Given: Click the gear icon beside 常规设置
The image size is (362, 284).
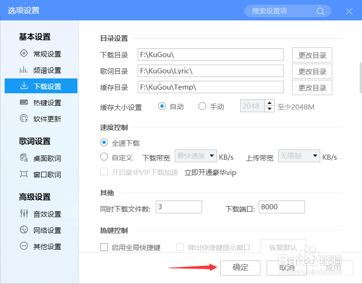Looking at the screenshot, I should [x=24, y=53].
